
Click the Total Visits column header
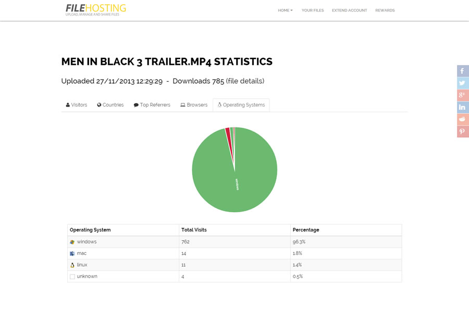(x=194, y=230)
